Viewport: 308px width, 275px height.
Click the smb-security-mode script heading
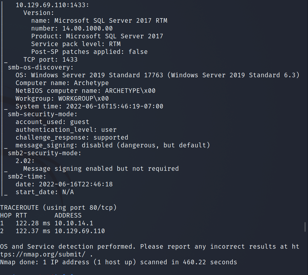pyautogui.click(x=43, y=114)
